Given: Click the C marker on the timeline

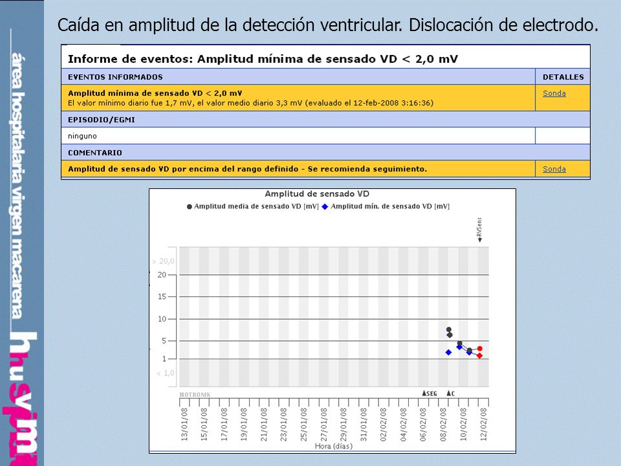Looking at the screenshot, I should tap(451, 394).
